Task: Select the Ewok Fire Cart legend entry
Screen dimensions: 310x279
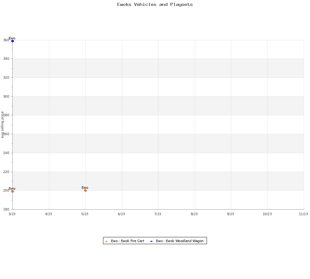Action: pyautogui.click(x=125, y=241)
